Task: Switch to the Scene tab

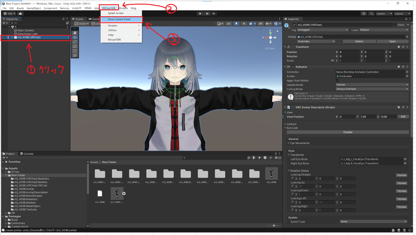Action: (78, 19)
